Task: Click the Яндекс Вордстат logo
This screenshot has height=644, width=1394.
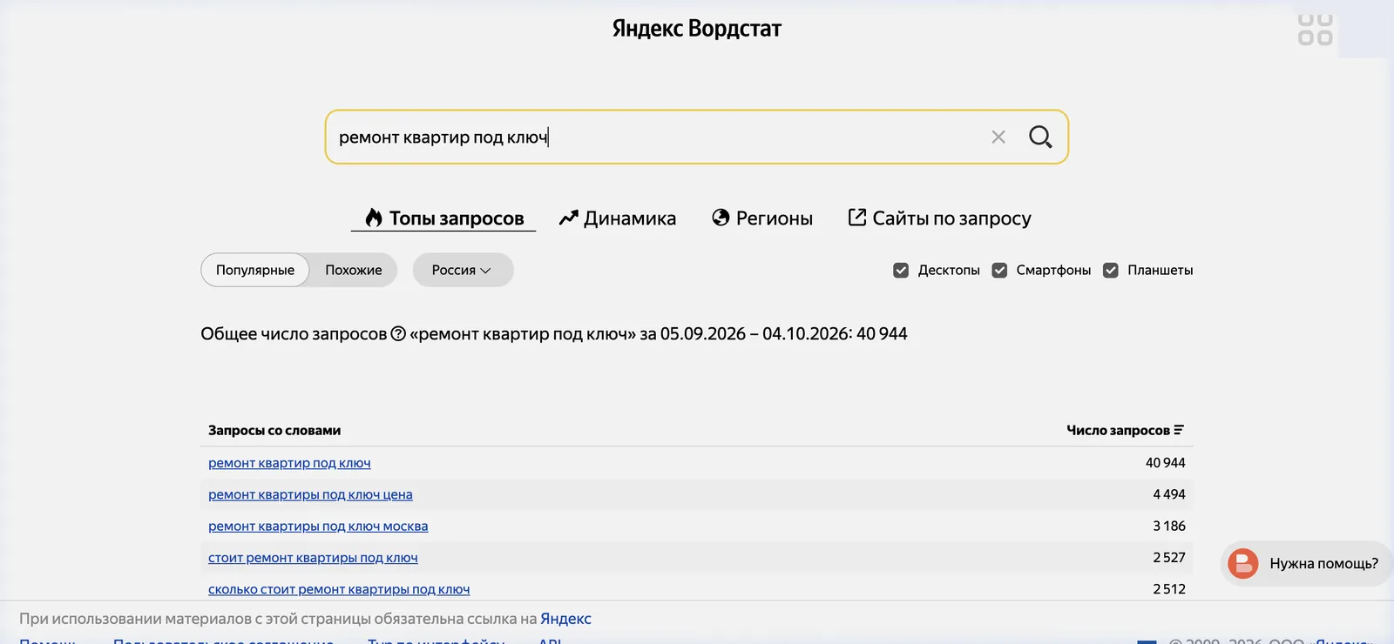Action: 697,29
